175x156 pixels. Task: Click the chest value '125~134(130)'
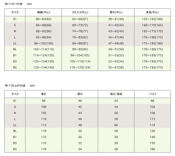(44, 61)
